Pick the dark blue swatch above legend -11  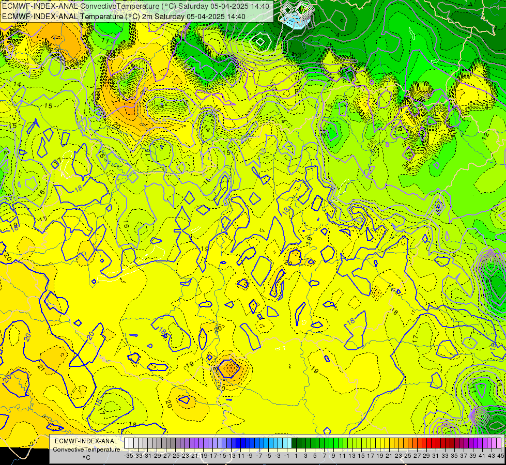click(238, 443)
